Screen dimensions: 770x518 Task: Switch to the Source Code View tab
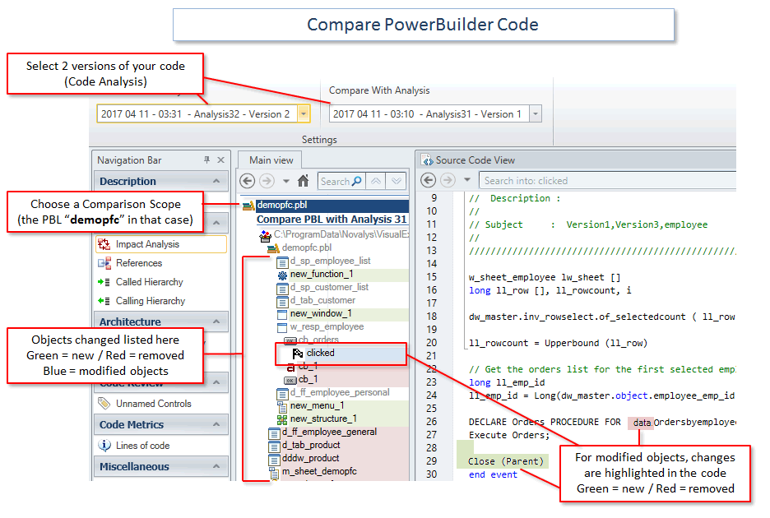coord(475,160)
